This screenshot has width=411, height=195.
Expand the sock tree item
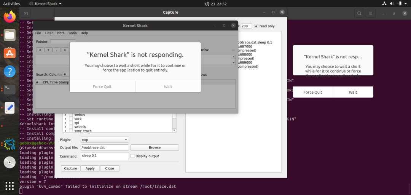click(65, 119)
